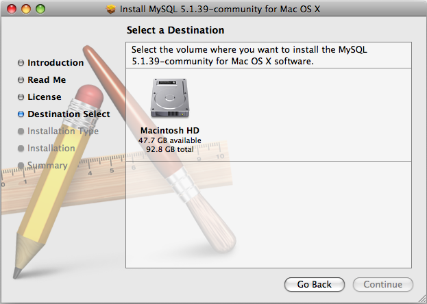Click the bullet beside Read Me step
Image resolution: width=427 pixels, height=304 pixels.
pos(21,80)
